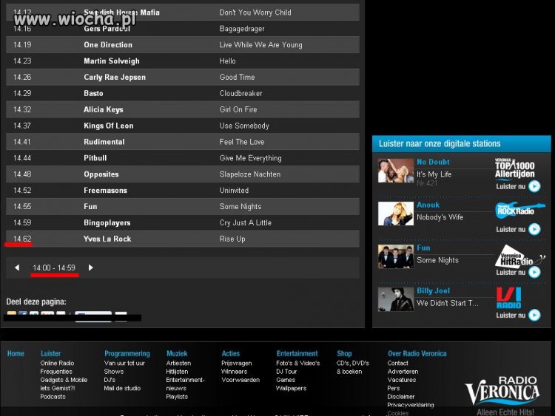Click the Carly Rae Jepsen artist name

pos(115,77)
